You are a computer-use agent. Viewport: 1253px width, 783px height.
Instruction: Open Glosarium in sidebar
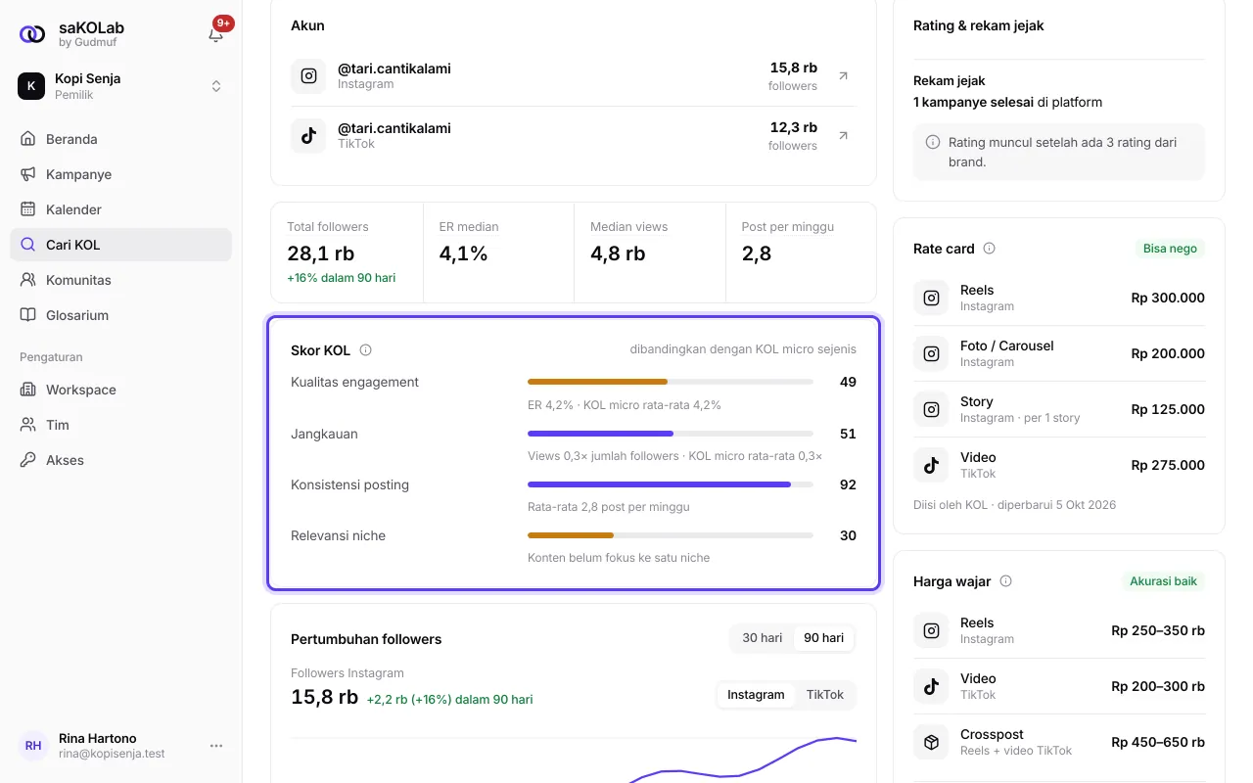pyautogui.click(x=120, y=315)
